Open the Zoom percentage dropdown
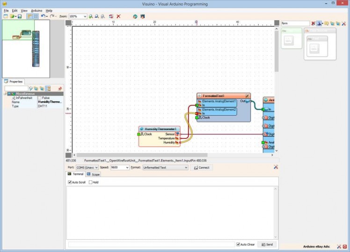This screenshot has width=350, height=252. click(84, 16)
